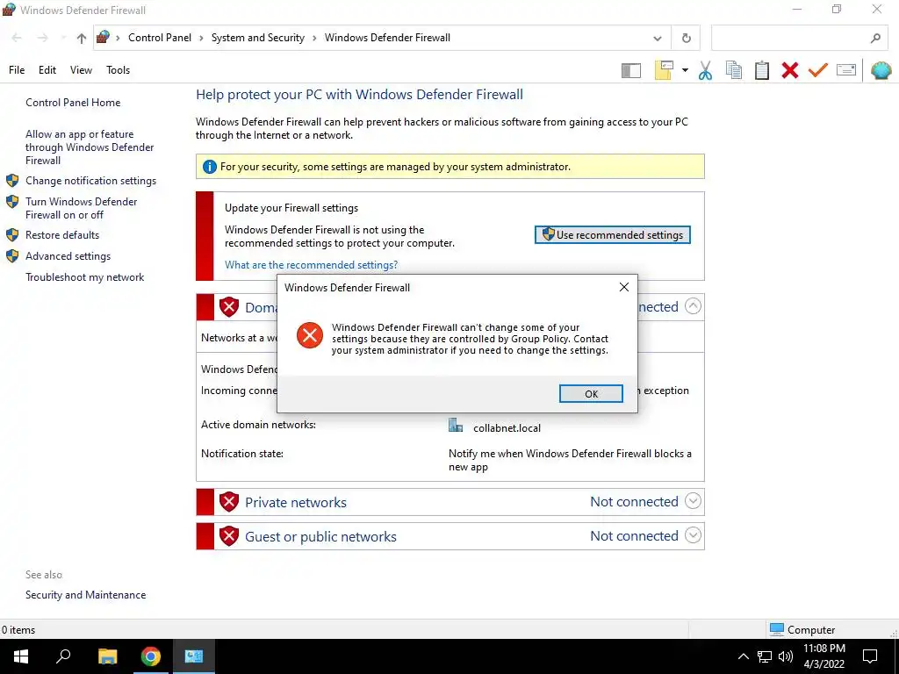The image size is (899, 674).
Task: Refresh the Control Panel page
Action: click(687, 39)
